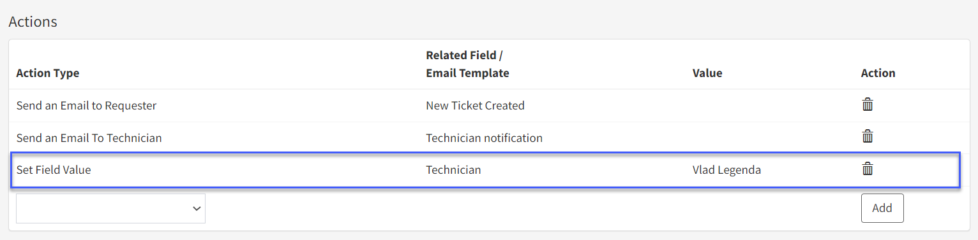Select the Send an Email To Technician cell

89,138
